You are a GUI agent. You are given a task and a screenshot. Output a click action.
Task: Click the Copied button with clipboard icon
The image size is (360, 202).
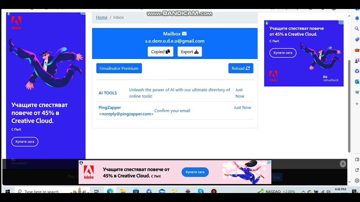click(161, 52)
